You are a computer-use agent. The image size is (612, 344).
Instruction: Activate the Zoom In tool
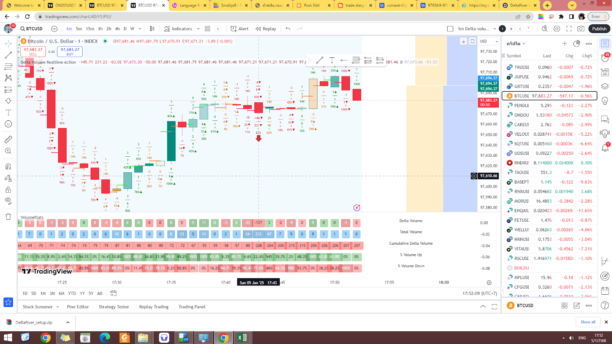click(x=8, y=151)
